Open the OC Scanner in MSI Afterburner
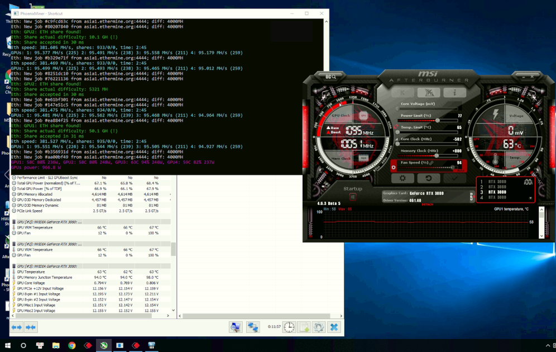The width and height of the screenshot is (556, 352). pos(330,77)
